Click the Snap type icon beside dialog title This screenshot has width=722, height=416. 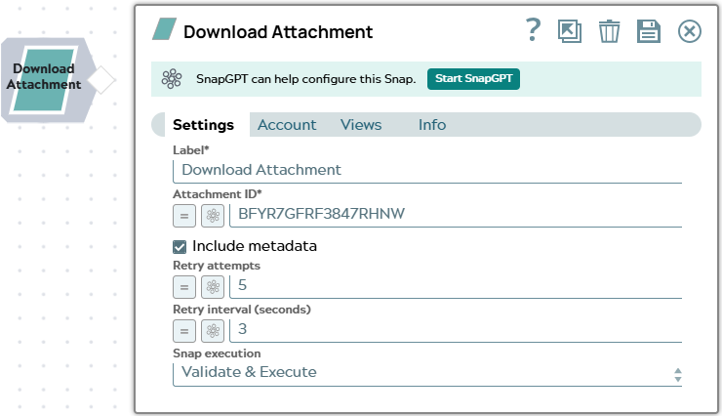click(164, 29)
